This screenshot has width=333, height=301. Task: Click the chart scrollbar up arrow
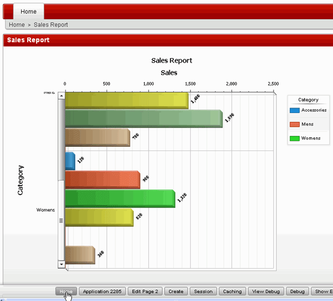coord(62,96)
